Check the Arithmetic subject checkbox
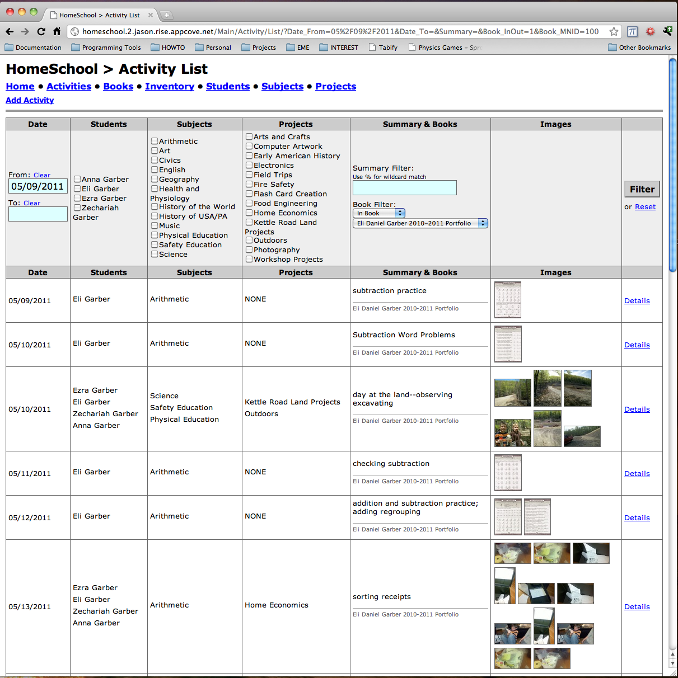This screenshot has width=678, height=678. (155, 142)
